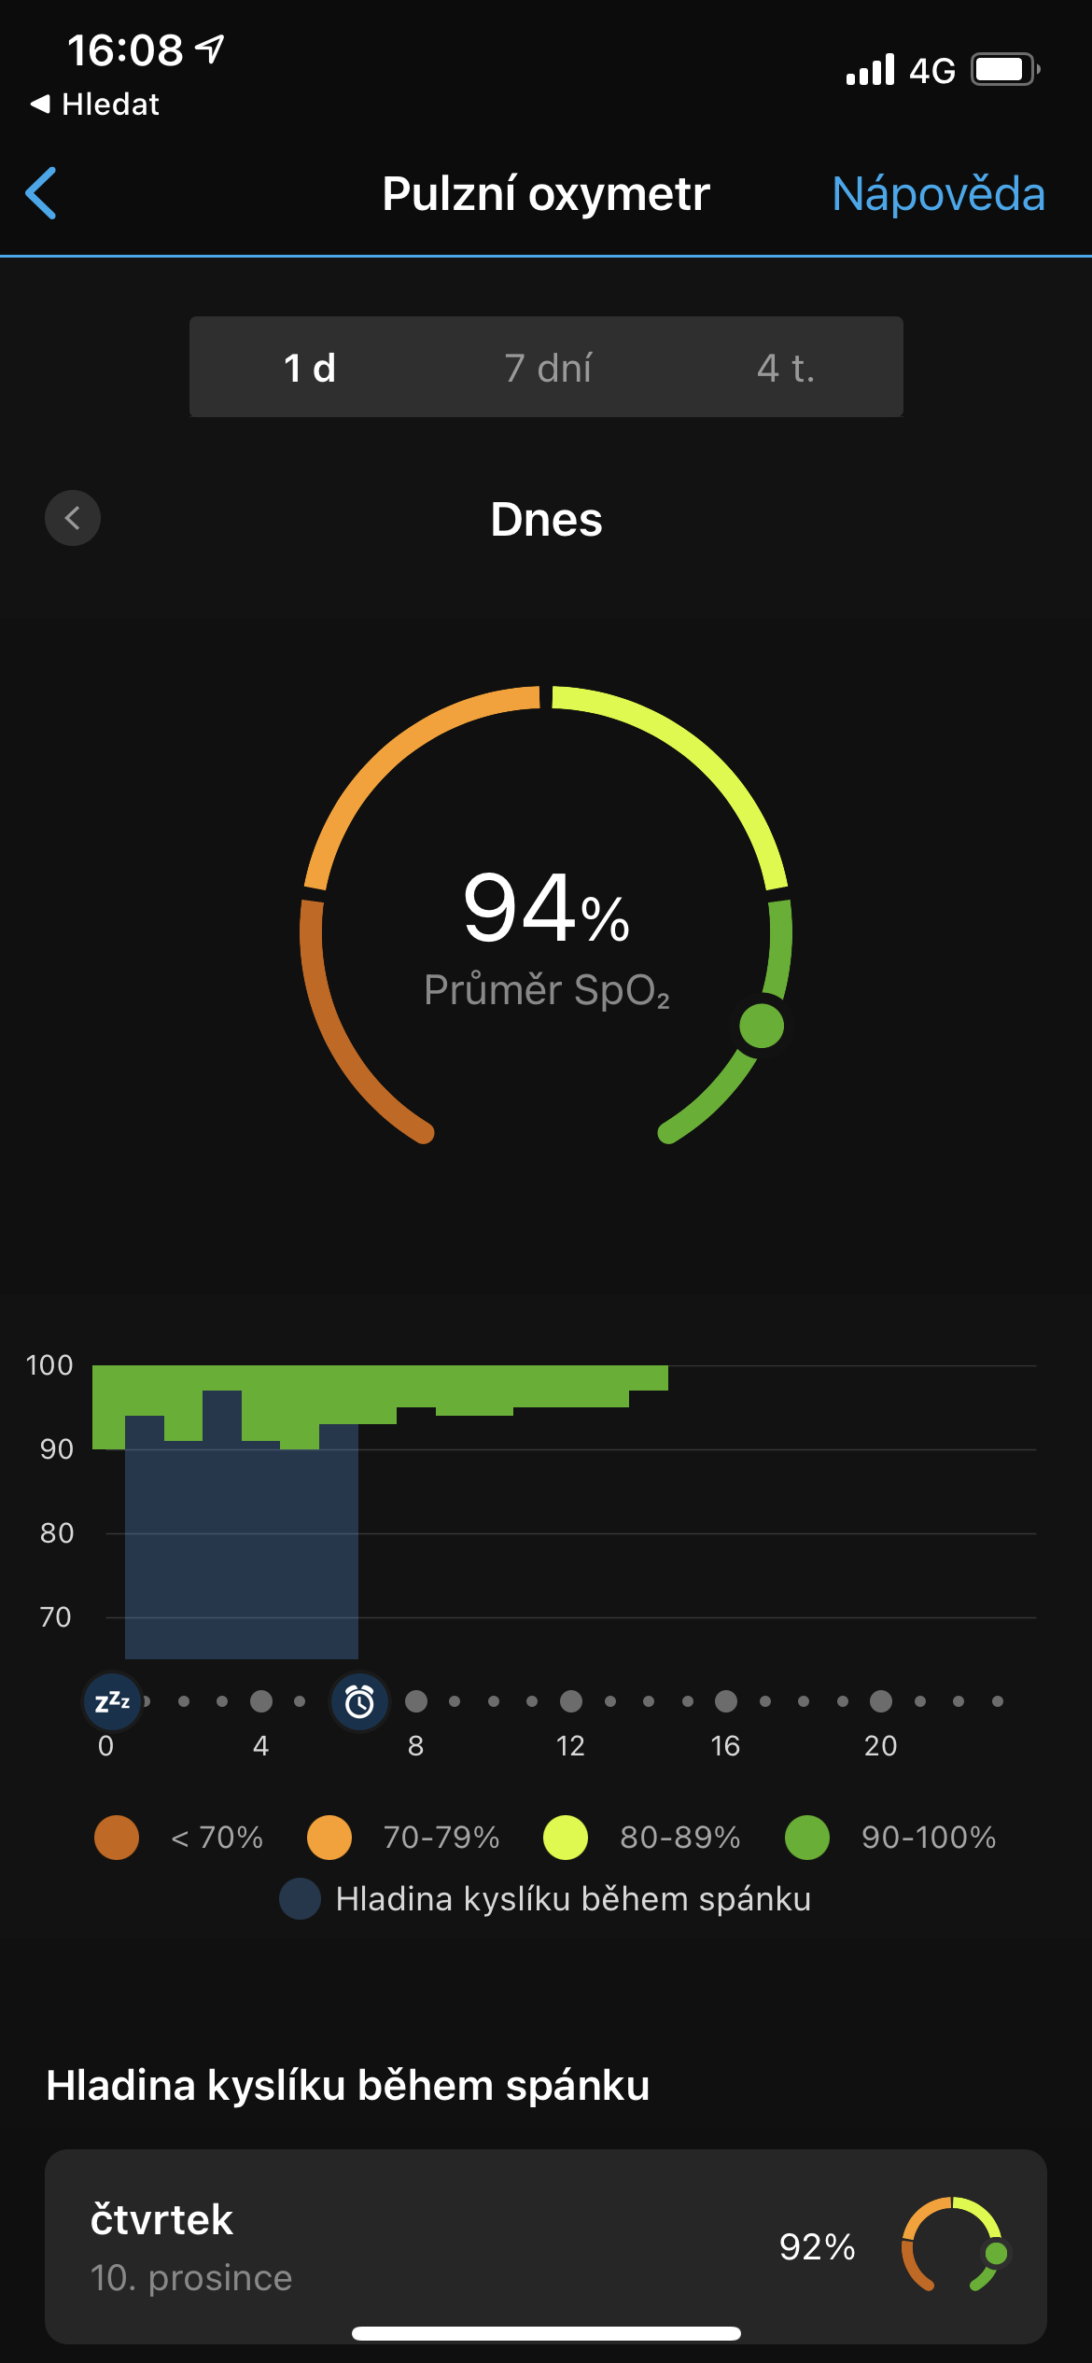Tap the 90-100% green legend swatch
The image size is (1092, 2363).
click(807, 1838)
